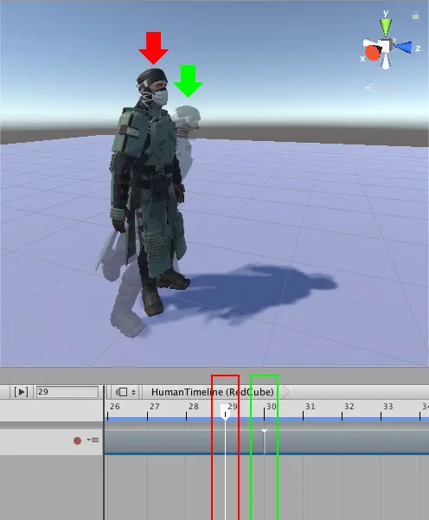Click the frame number field showing 29
The height and width of the screenshot is (520, 429).
tap(67, 392)
